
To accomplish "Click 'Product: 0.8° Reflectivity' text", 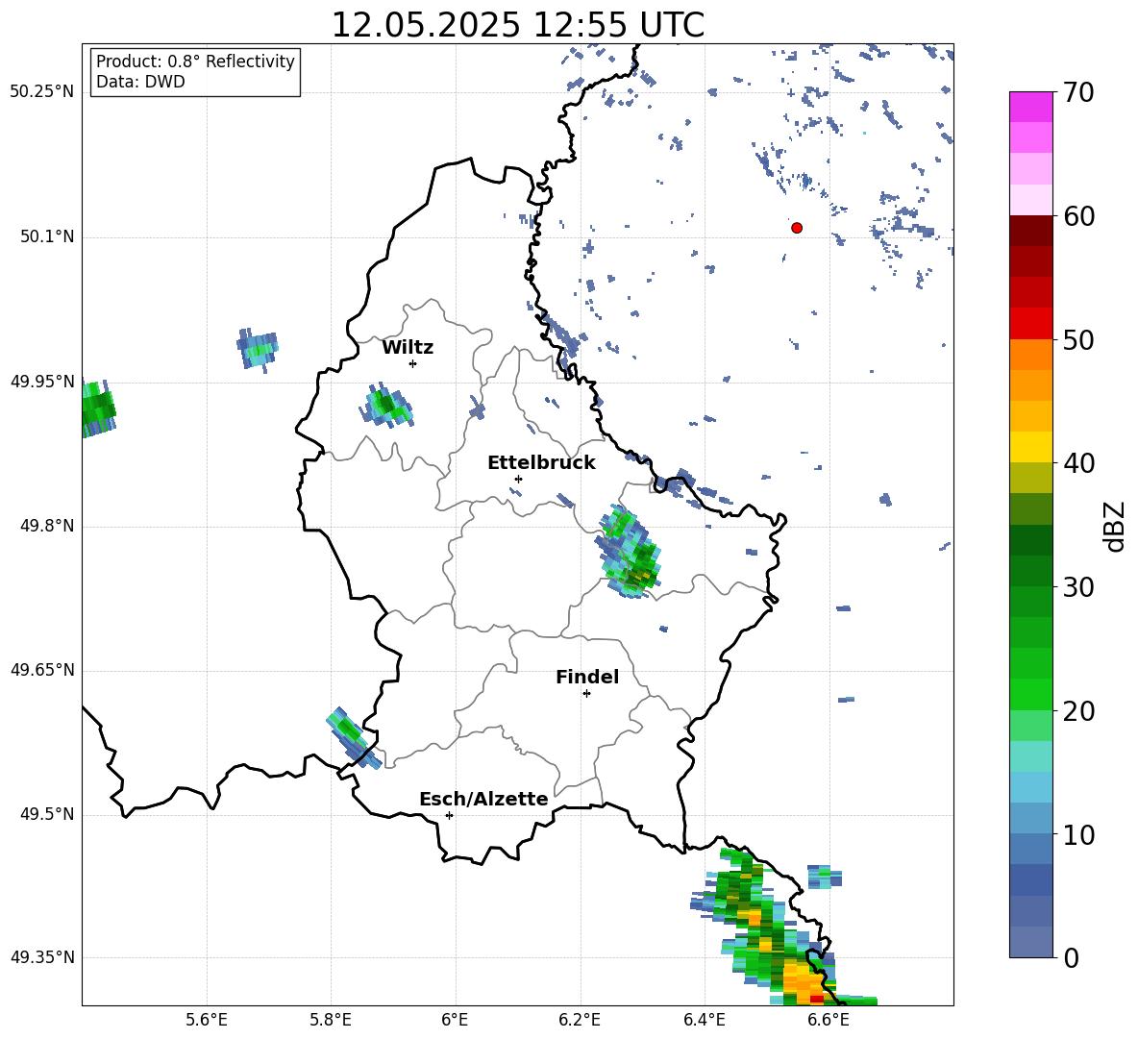I will 195,61.
